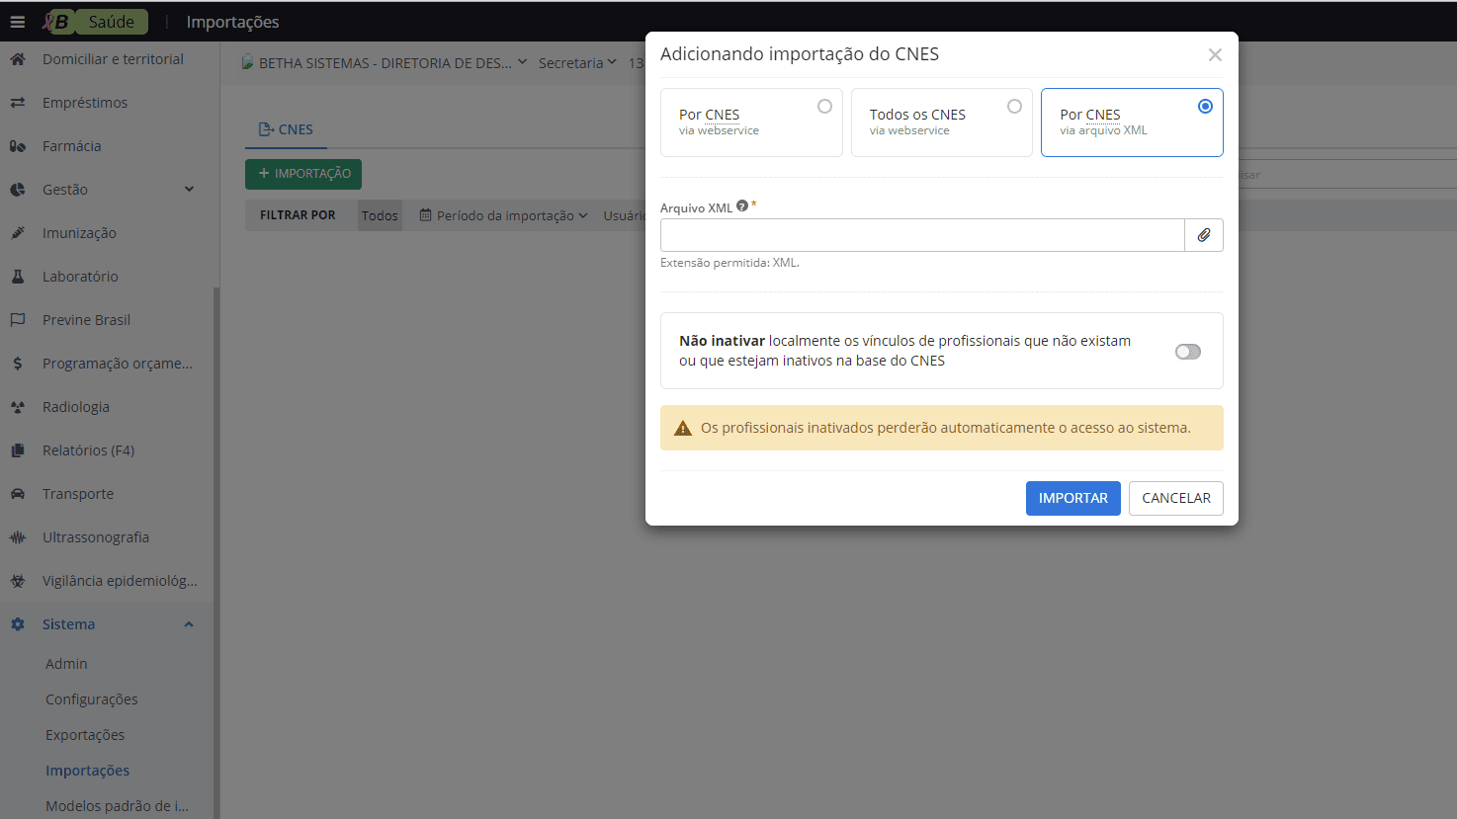Open the hamburger navigation menu
Image resolution: width=1457 pixels, height=819 pixels.
tap(18, 21)
